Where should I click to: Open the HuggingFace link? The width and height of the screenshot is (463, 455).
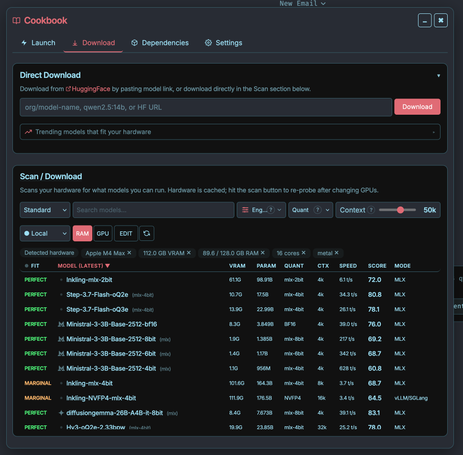pyautogui.click(x=88, y=89)
